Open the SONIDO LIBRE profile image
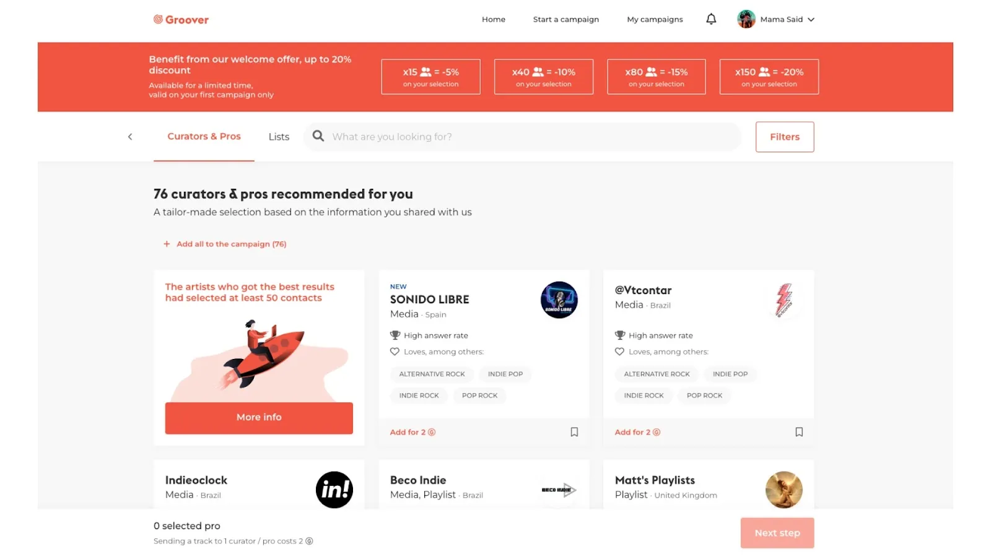 (559, 300)
